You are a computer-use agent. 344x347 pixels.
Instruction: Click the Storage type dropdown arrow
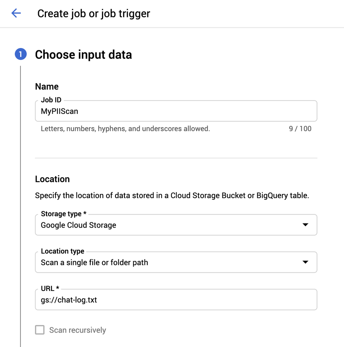[305, 225]
